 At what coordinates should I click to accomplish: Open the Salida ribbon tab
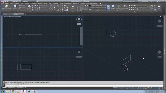(x=61, y=3)
